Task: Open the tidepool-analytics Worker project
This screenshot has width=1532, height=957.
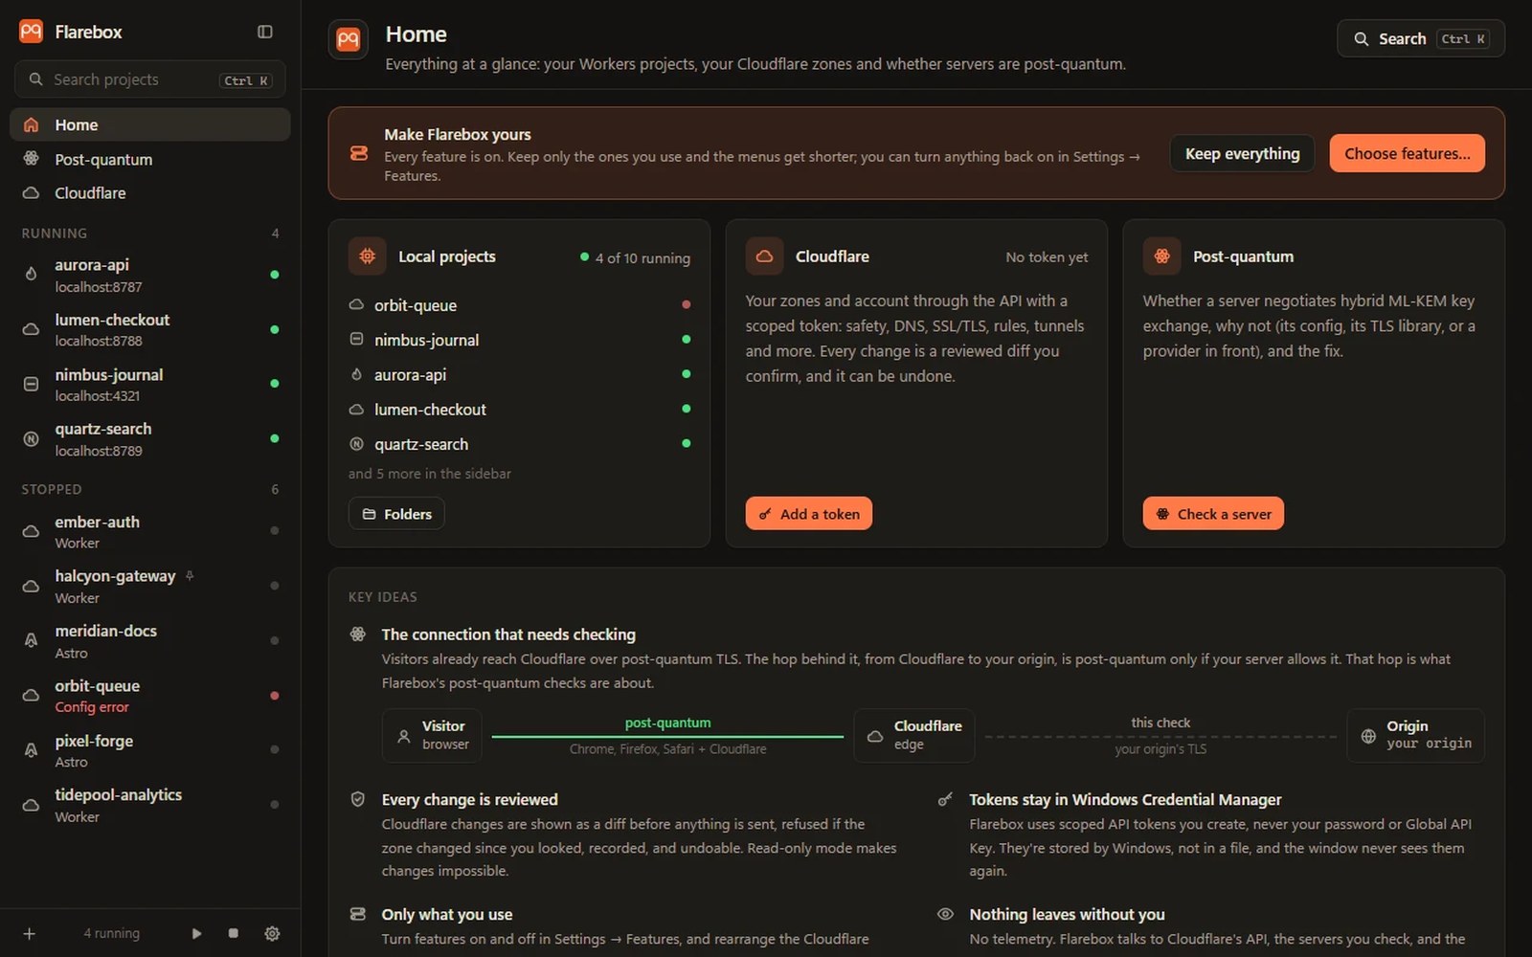Action: pyautogui.click(x=150, y=805)
